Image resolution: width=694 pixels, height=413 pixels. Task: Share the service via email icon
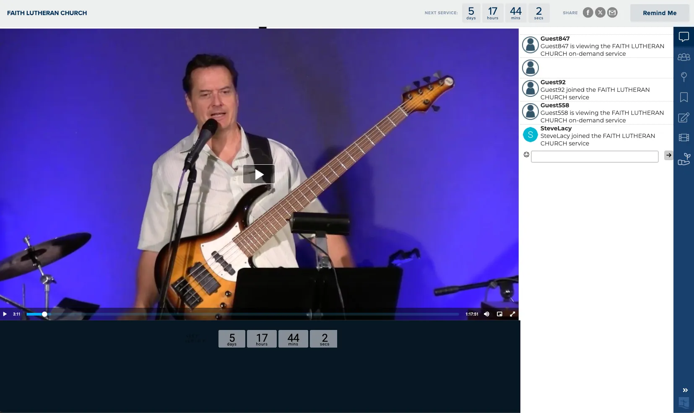tap(612, 13)
